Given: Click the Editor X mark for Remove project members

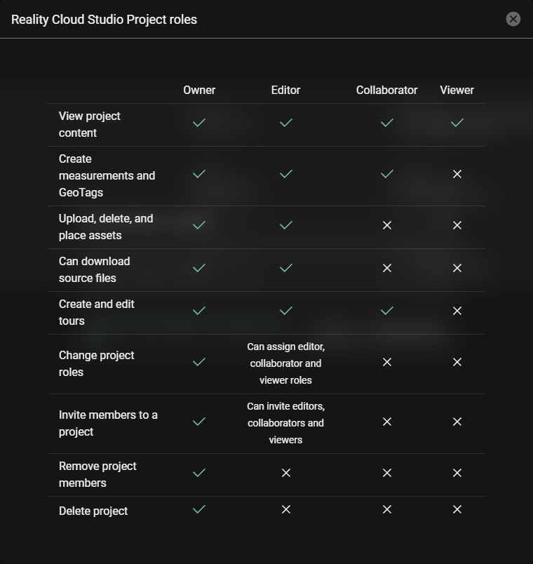Looking at the screenshot, I should pyautogui.click(x=285, y=473).
